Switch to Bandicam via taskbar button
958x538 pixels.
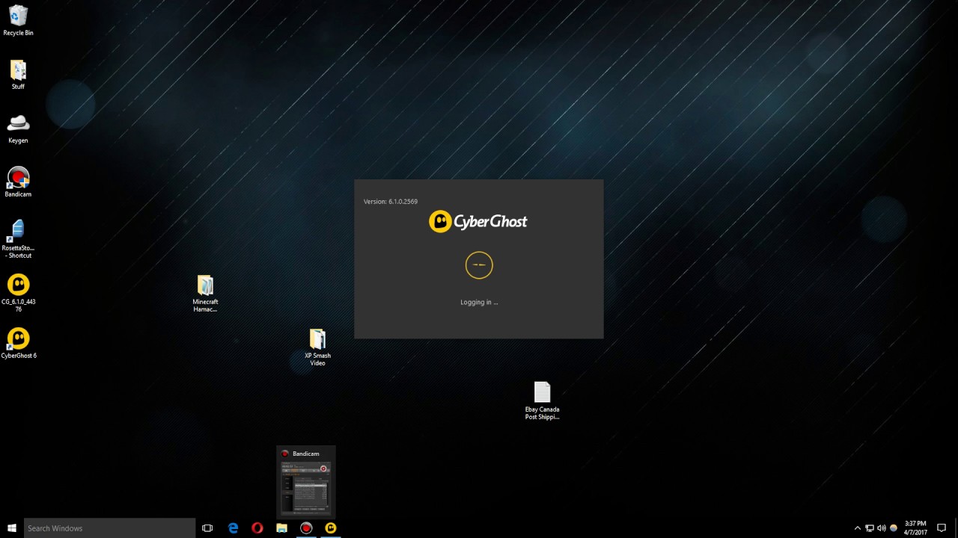306,528
